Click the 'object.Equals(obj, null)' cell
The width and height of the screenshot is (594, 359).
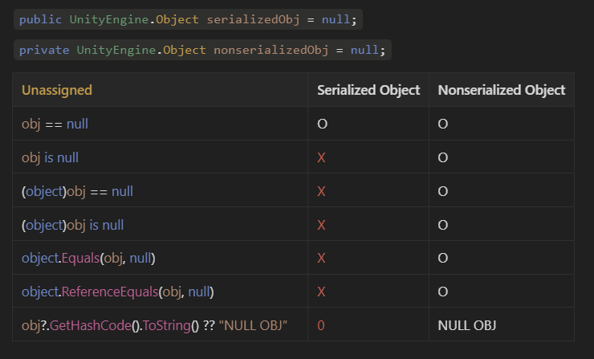[88, 258]
